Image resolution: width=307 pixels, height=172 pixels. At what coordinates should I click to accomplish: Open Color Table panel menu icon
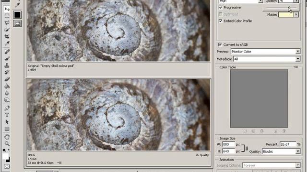[x=295, y=67]
